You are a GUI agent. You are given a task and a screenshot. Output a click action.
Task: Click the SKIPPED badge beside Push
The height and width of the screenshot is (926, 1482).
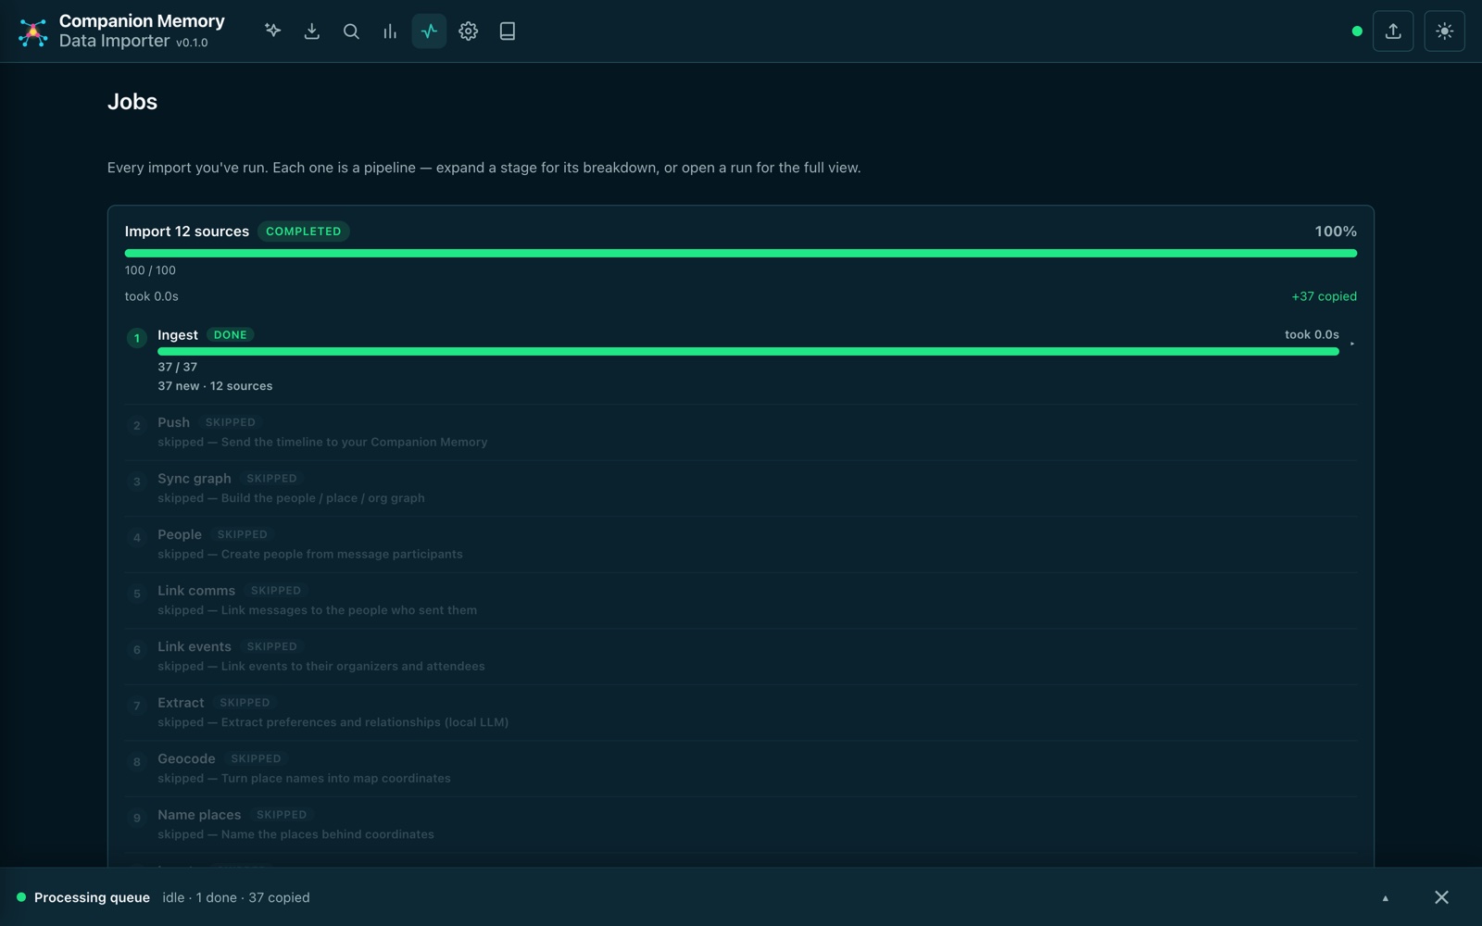pyautogui.click(x=231, y=422)
